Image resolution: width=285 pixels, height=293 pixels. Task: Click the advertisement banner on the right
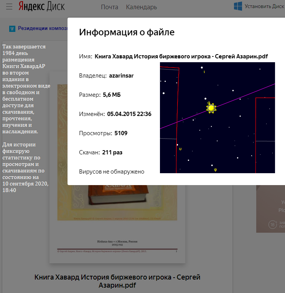(270, 207)
